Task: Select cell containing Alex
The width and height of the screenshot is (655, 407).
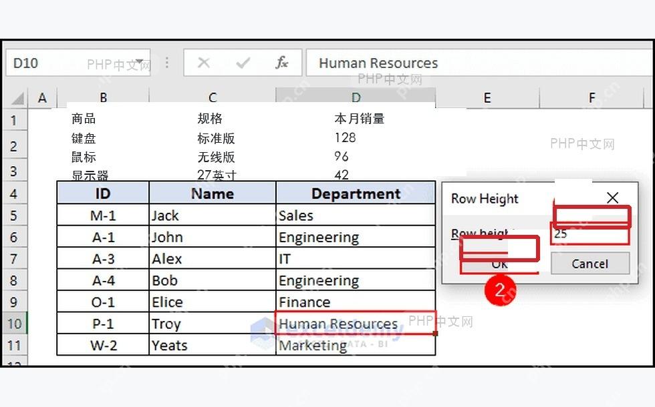Action: (x=213, y=259)
